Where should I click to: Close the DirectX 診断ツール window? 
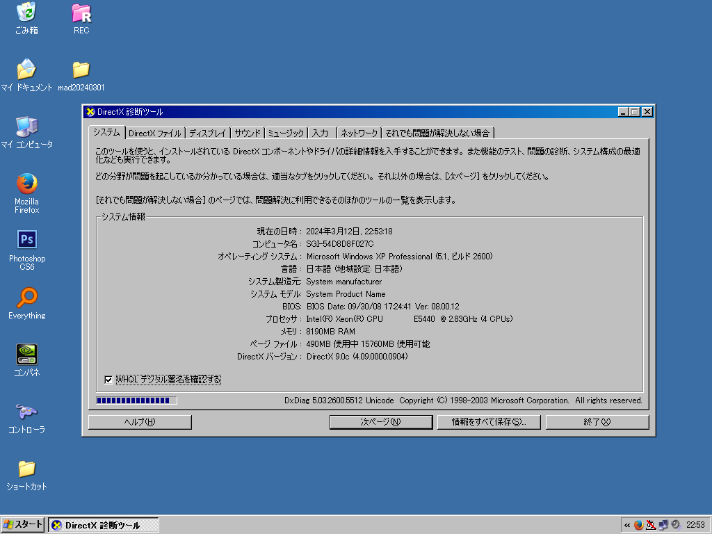pos(647,112)
